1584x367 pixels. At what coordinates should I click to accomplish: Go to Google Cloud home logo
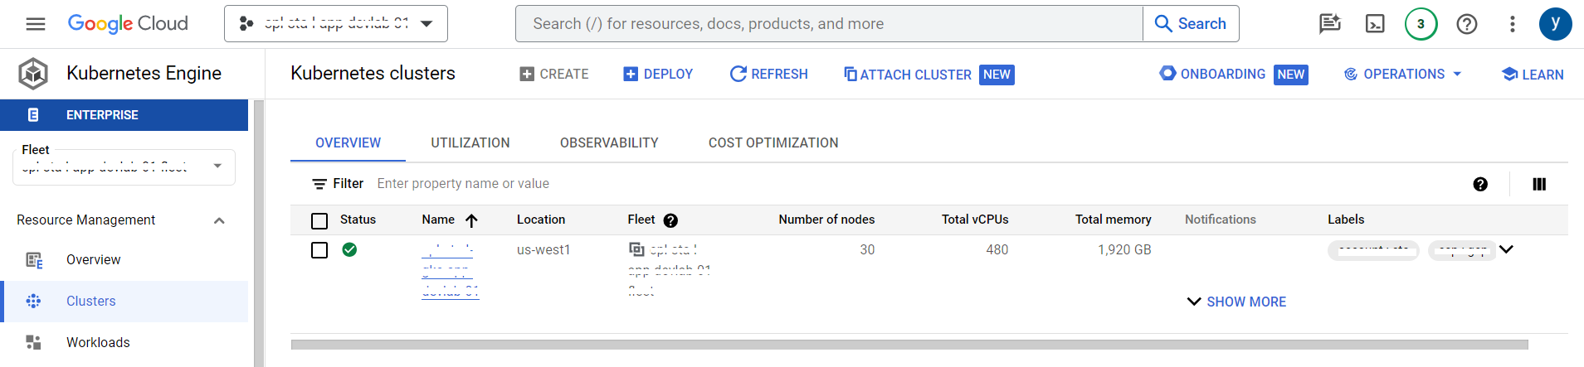[128, 24]
